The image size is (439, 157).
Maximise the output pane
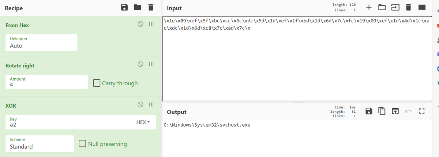422,111
